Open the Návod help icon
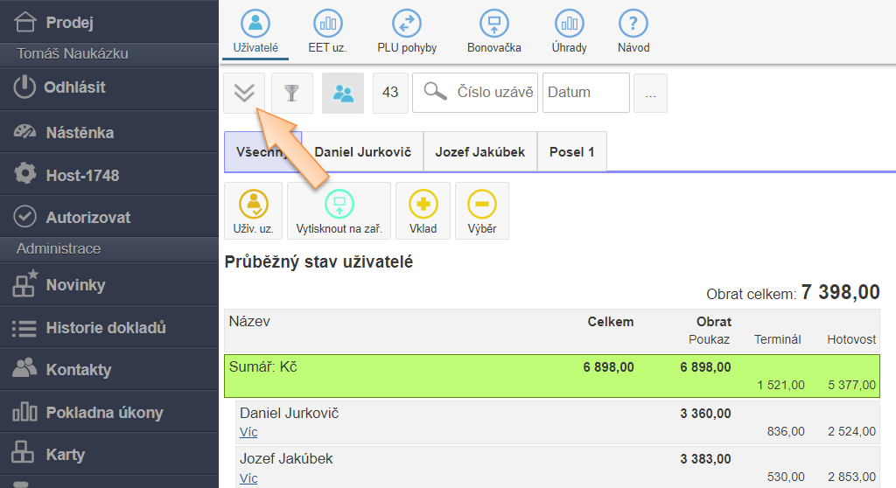The image size is (896, 488). tap(633, 31)
